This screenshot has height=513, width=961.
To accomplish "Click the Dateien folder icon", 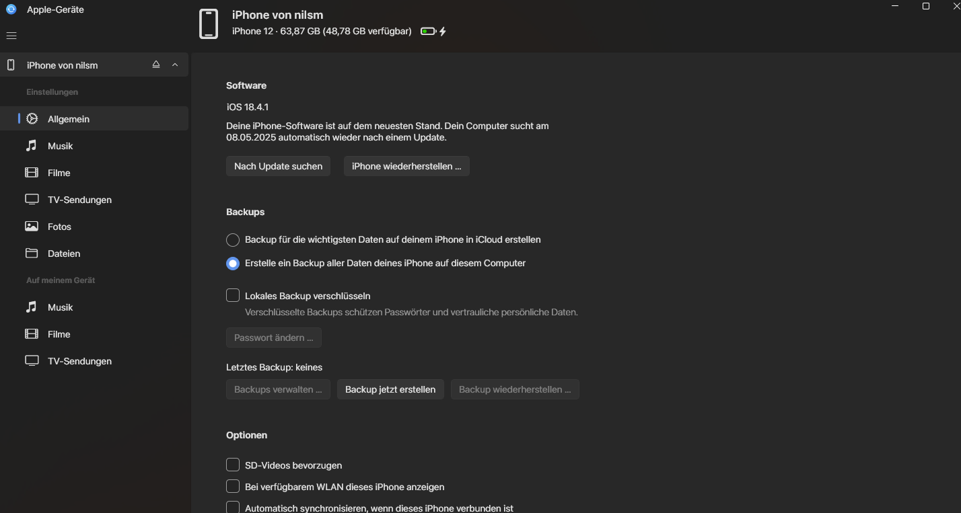I will tap(32, 253).
